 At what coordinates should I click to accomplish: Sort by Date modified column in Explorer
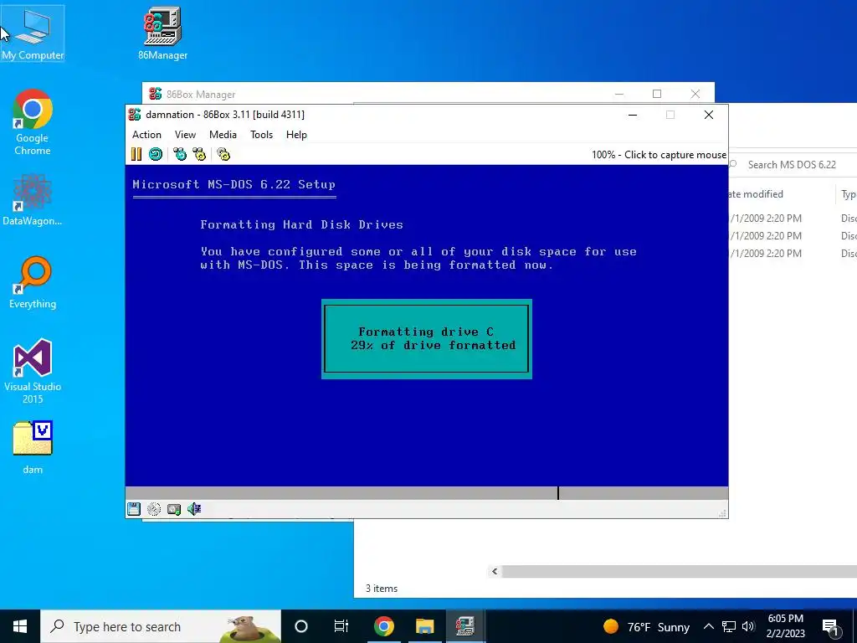click(x=756, y=194)
